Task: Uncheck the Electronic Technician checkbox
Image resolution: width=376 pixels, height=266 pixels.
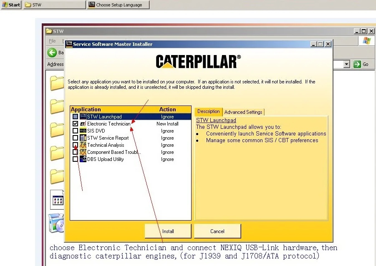Action: pos(75,124)
